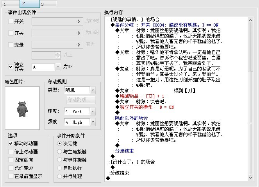Image resolution: width=259 pixels, height=187 pixels.
Task: Enable the 允许穿透 checkbox
Action: coord(11,168)
